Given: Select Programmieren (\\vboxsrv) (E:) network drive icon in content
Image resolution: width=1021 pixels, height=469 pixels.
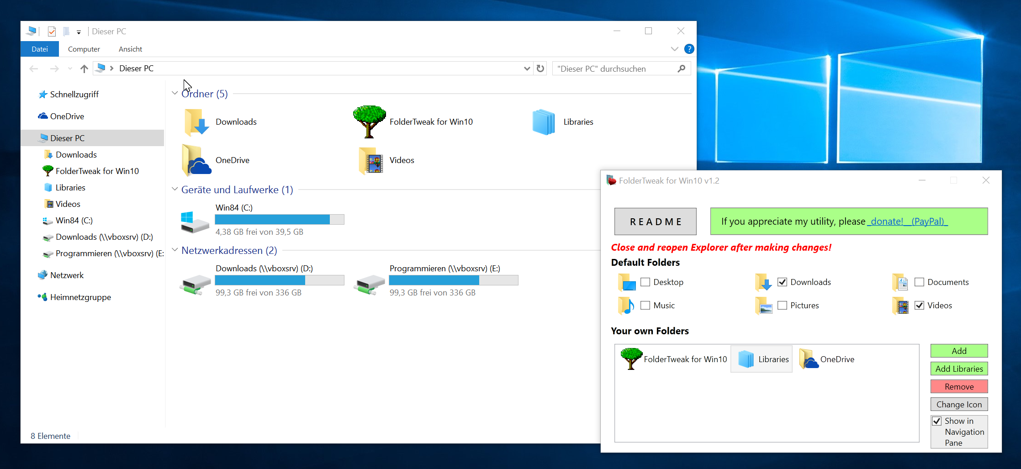Looking at the screenshot, I should 369,285.
